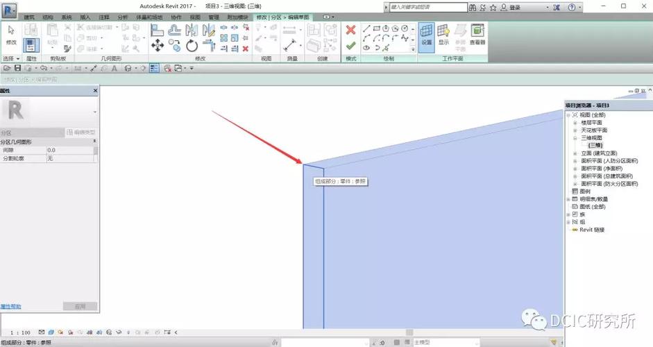Select the Rectangle draw tool
Viewport: 653px width, 347px height.
(376, 28)
